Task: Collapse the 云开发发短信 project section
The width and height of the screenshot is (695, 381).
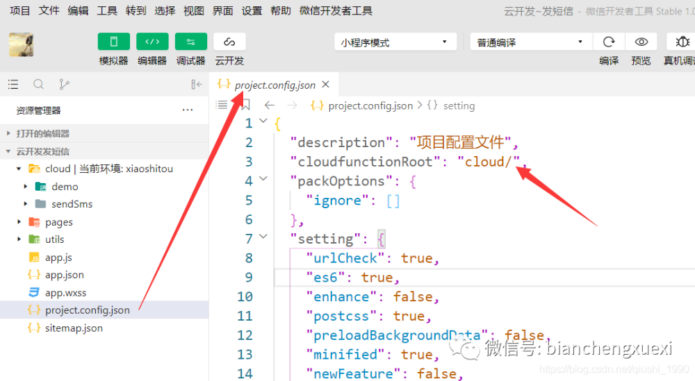Action: [104, 151]
